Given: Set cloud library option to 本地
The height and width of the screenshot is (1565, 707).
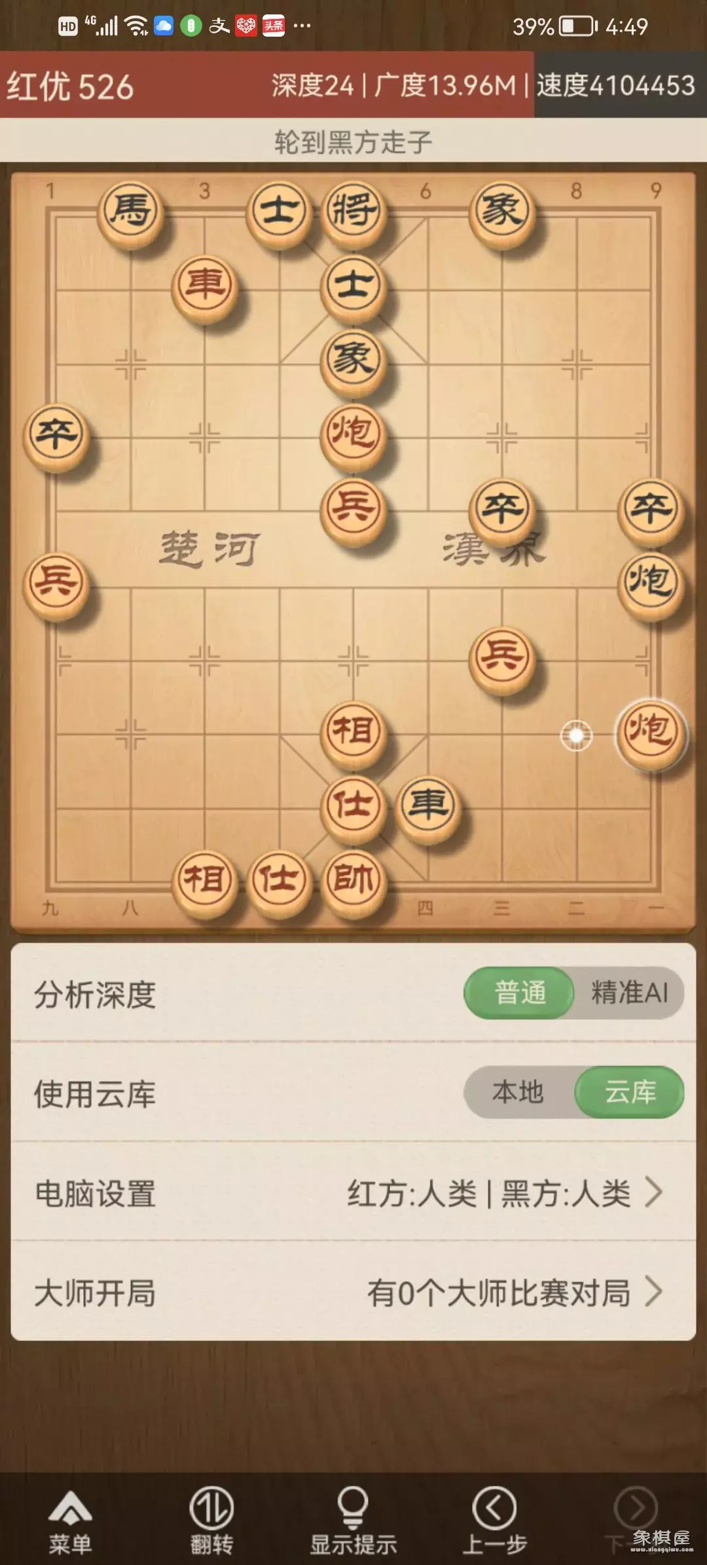Looking at the screenshot, I should [x=518, y=1092].
